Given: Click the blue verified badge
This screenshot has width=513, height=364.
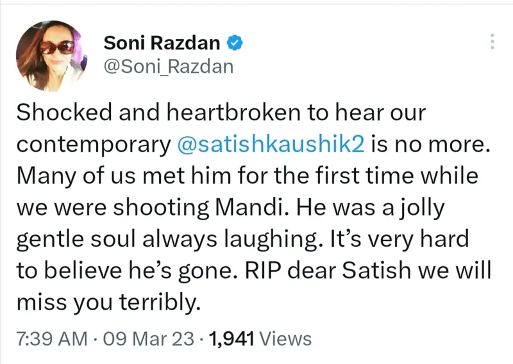Looking at the screenshot, I should 235,44.
